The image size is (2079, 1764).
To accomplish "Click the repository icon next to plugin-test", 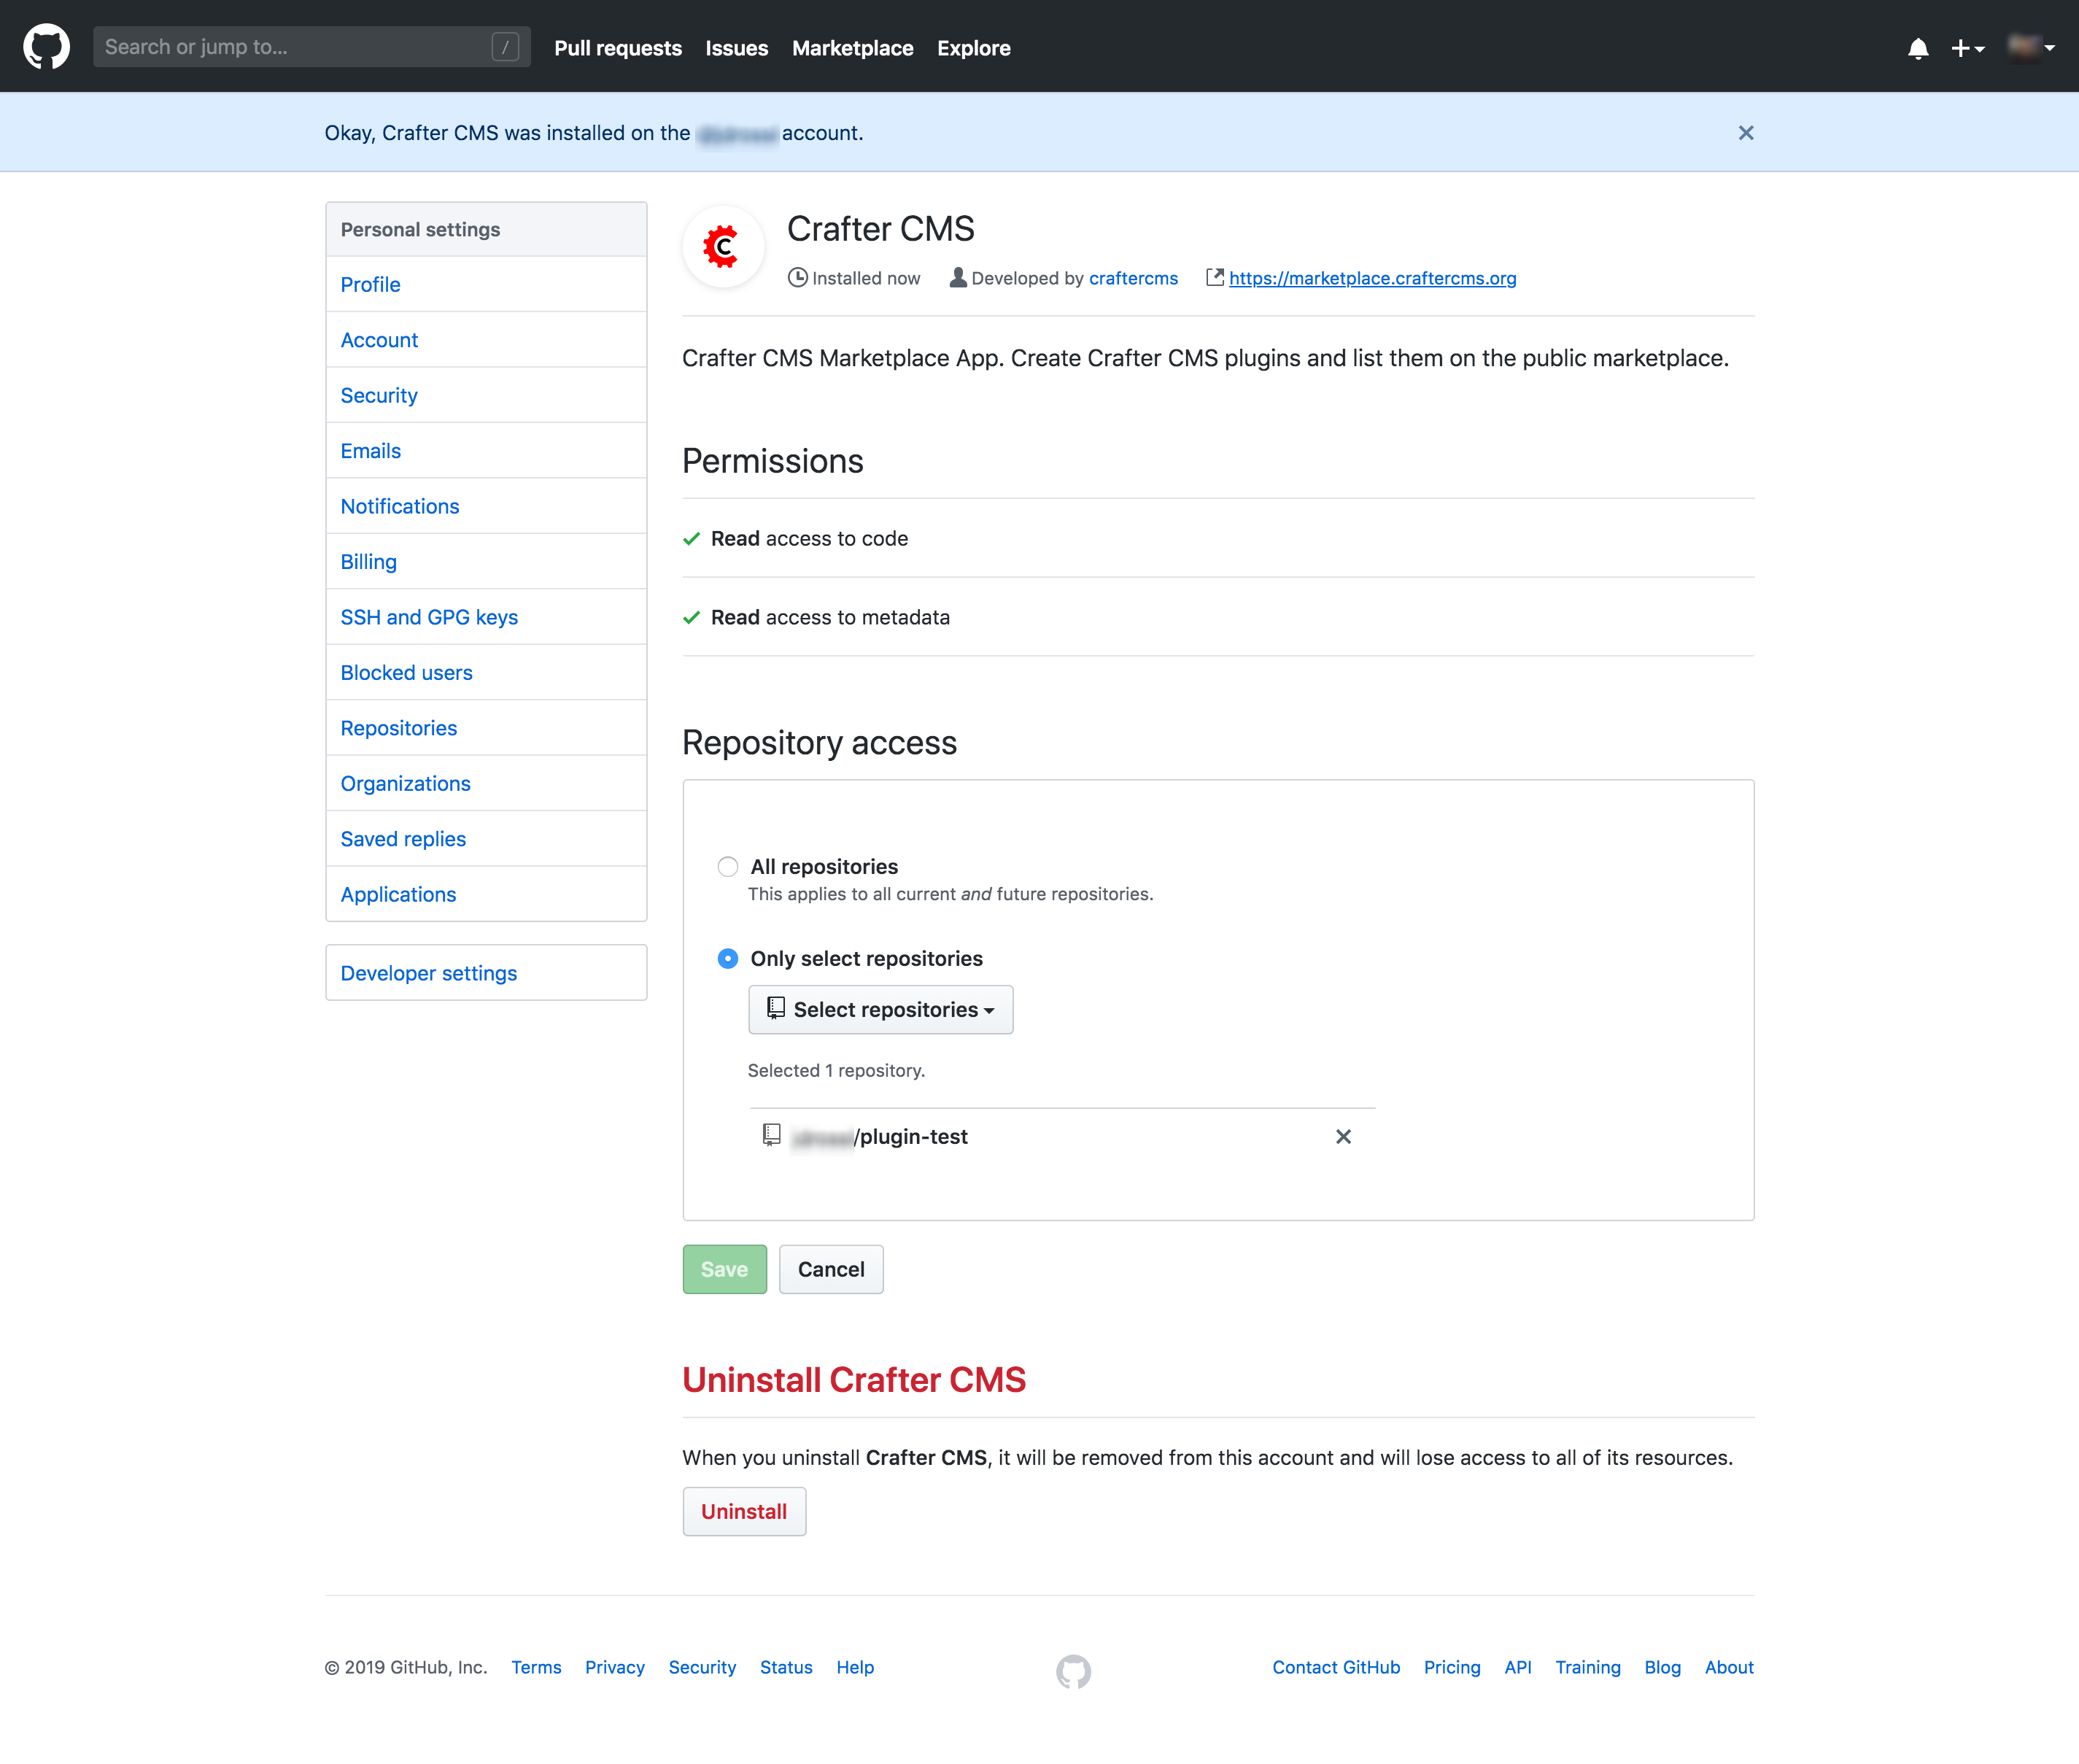I will coord(772,1136).
